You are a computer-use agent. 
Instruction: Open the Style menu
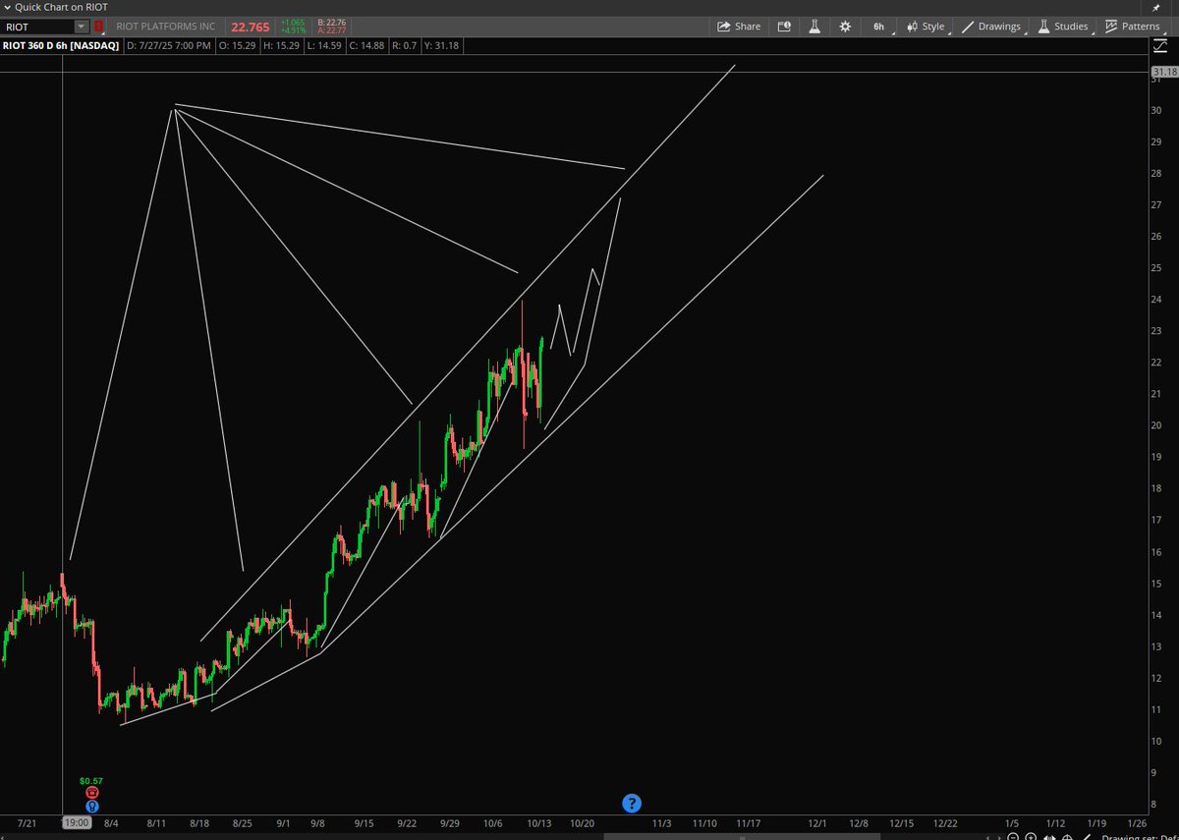[x=926, y=27]
